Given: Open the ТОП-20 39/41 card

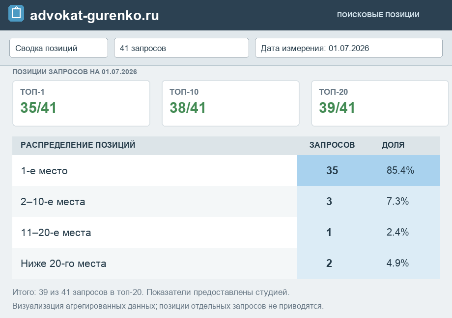Looking at the screenshot, I should click(380, 104).
